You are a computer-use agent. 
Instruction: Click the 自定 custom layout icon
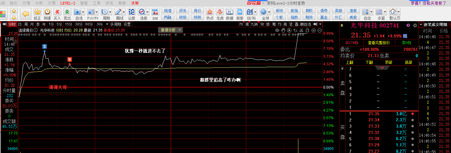366,12
